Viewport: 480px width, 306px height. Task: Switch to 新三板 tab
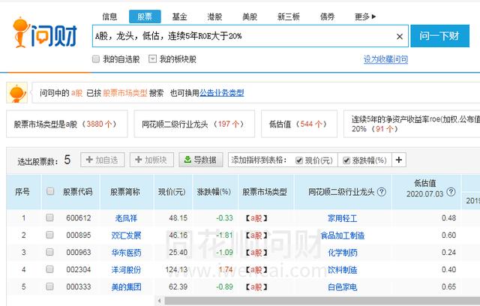click(288, 16)
